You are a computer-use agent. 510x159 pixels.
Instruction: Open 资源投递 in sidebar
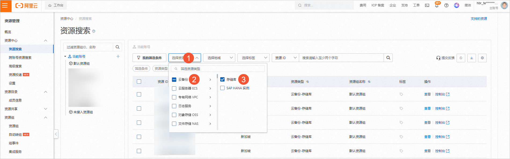tap(15, 75)
